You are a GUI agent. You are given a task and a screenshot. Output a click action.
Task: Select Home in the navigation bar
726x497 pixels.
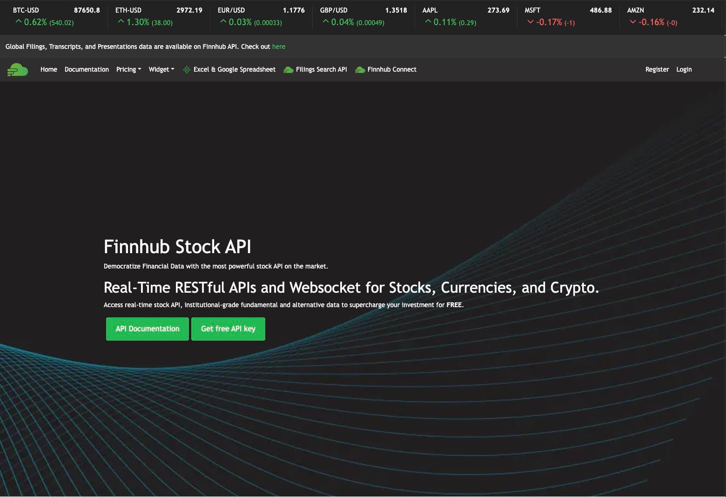tap(48, 69)
